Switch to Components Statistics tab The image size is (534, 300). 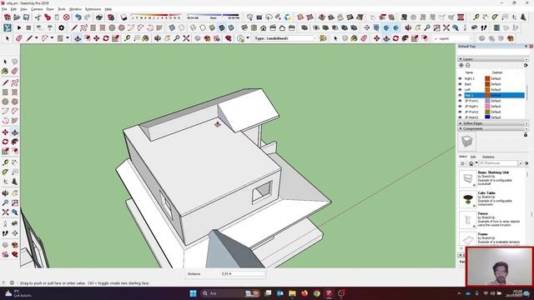[x=488, y=157]
